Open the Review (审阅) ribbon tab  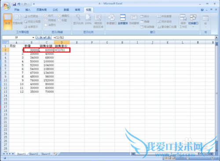click(77, 10)
